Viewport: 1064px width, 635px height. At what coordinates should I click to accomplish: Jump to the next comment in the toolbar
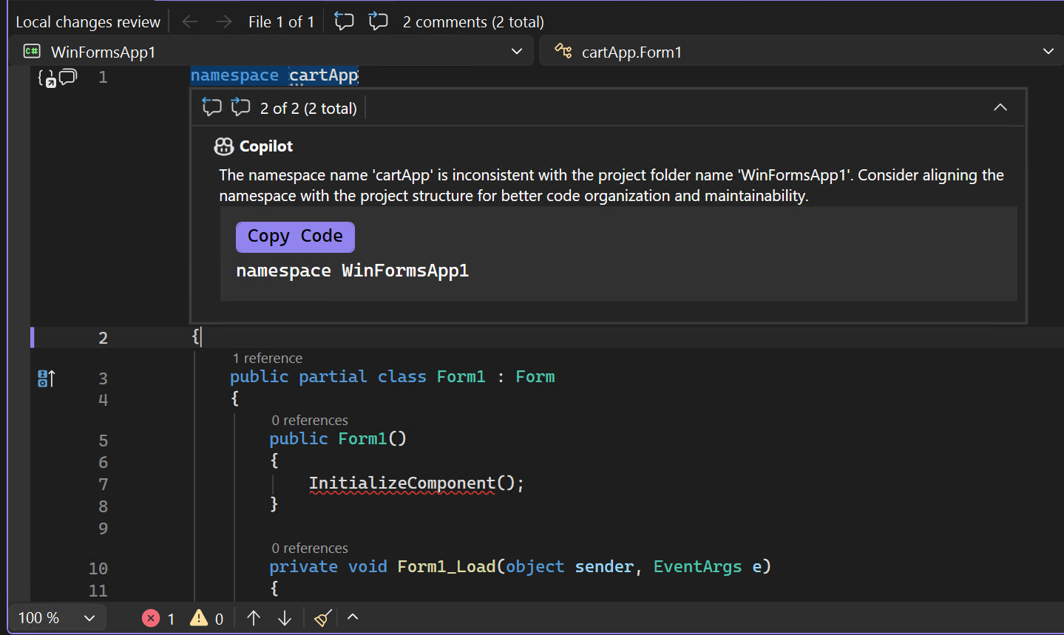point(378,21)
